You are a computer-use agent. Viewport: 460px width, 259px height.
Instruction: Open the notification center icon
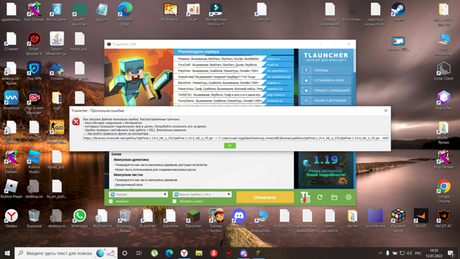click(x=451, y=253)
